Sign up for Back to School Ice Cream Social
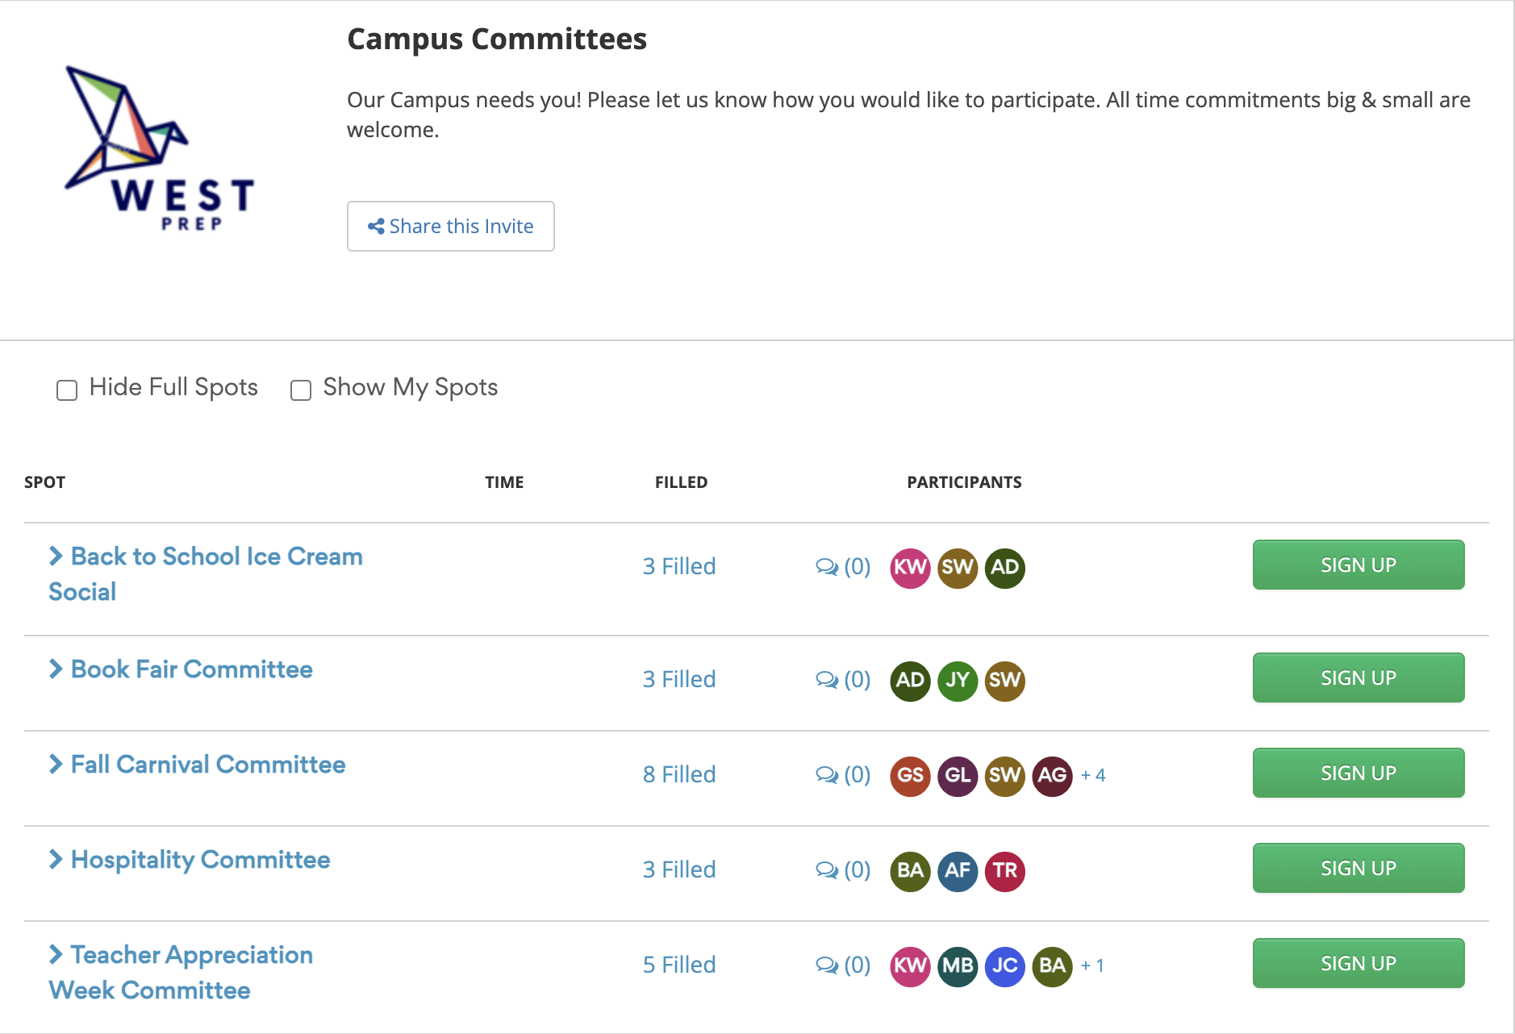1515x1034 pixels. point(1358,565)
